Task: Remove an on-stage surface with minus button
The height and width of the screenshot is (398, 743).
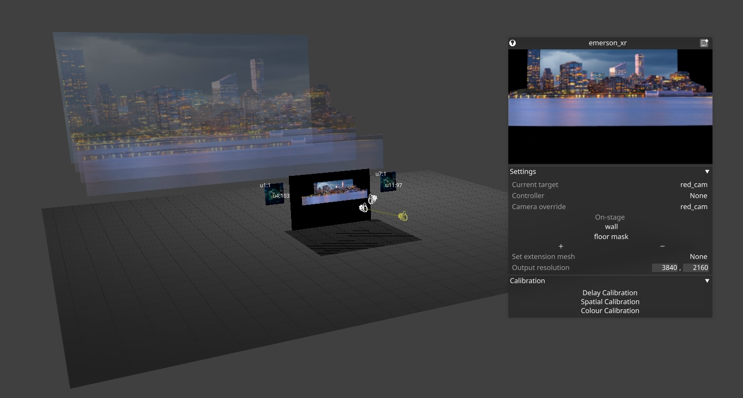Action: click(662, 246)
